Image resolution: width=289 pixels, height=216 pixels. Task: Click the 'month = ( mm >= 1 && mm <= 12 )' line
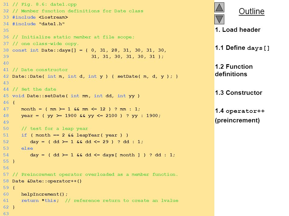click(81, 109)
